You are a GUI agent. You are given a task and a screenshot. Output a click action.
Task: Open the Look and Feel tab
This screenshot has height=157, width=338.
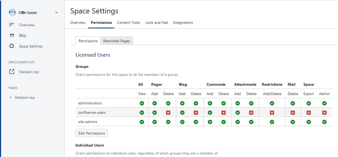click(157, 23)
